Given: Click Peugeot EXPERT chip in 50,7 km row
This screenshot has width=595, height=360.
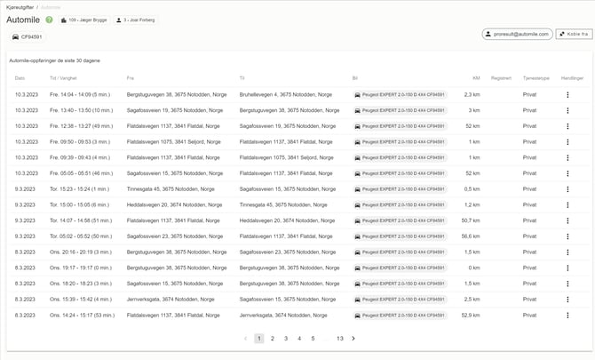Looking at the screenshot, I should pyautogui.click(x=400, y=220).
